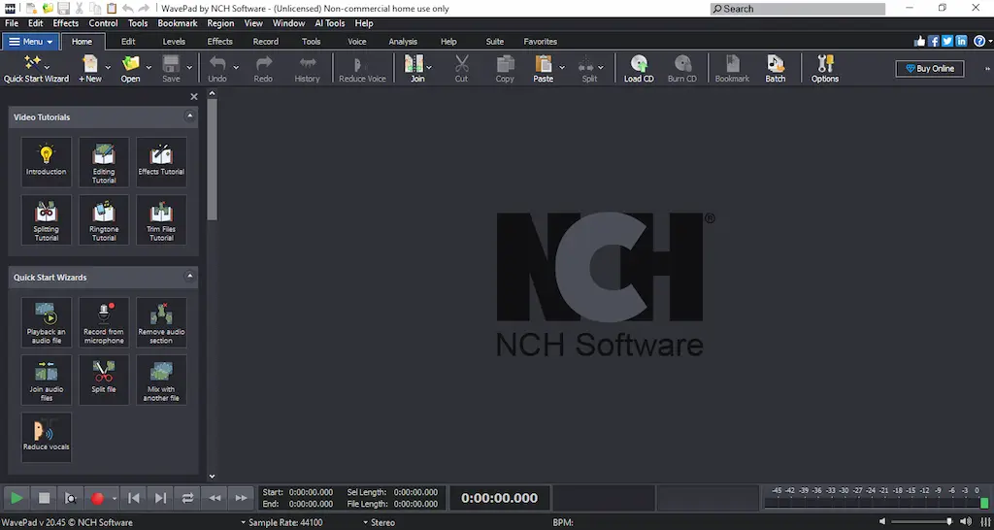The image size is (994, 530).
Task: Close the left tutorials side panel
Action: pos(194,96)
